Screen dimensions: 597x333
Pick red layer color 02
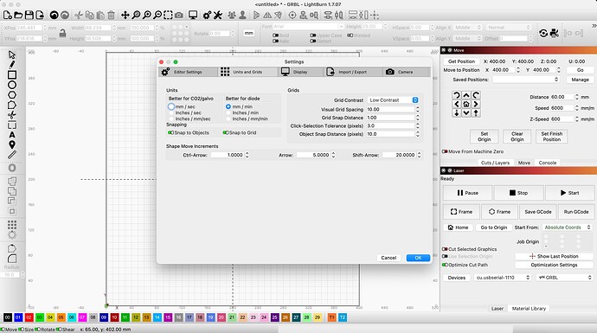[29, 317]
